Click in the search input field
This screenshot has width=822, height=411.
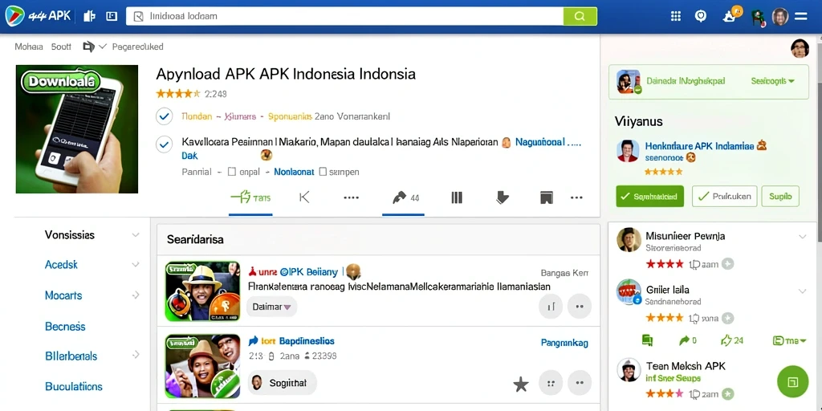coord(344,16)
